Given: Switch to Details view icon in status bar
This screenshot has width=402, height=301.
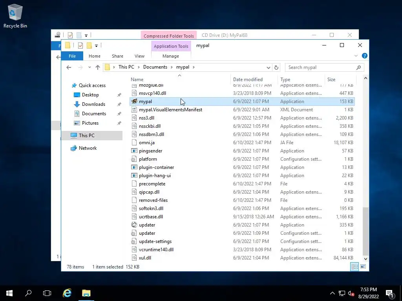Looking at the screenshot, I should 354,267.
